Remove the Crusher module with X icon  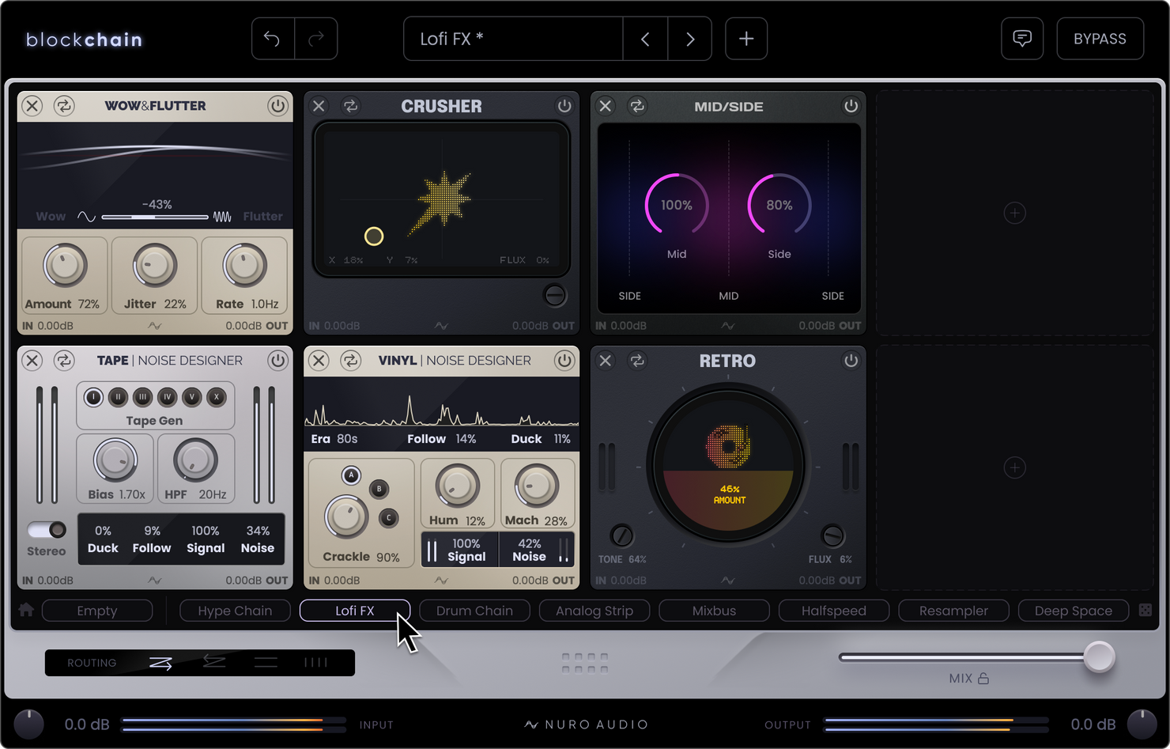[319, 106]
